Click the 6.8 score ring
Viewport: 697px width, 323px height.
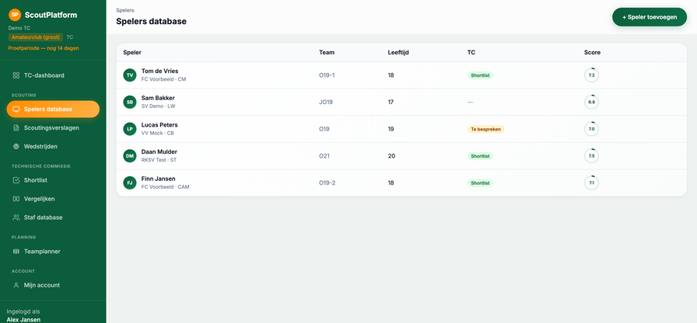tap(592, 102)
